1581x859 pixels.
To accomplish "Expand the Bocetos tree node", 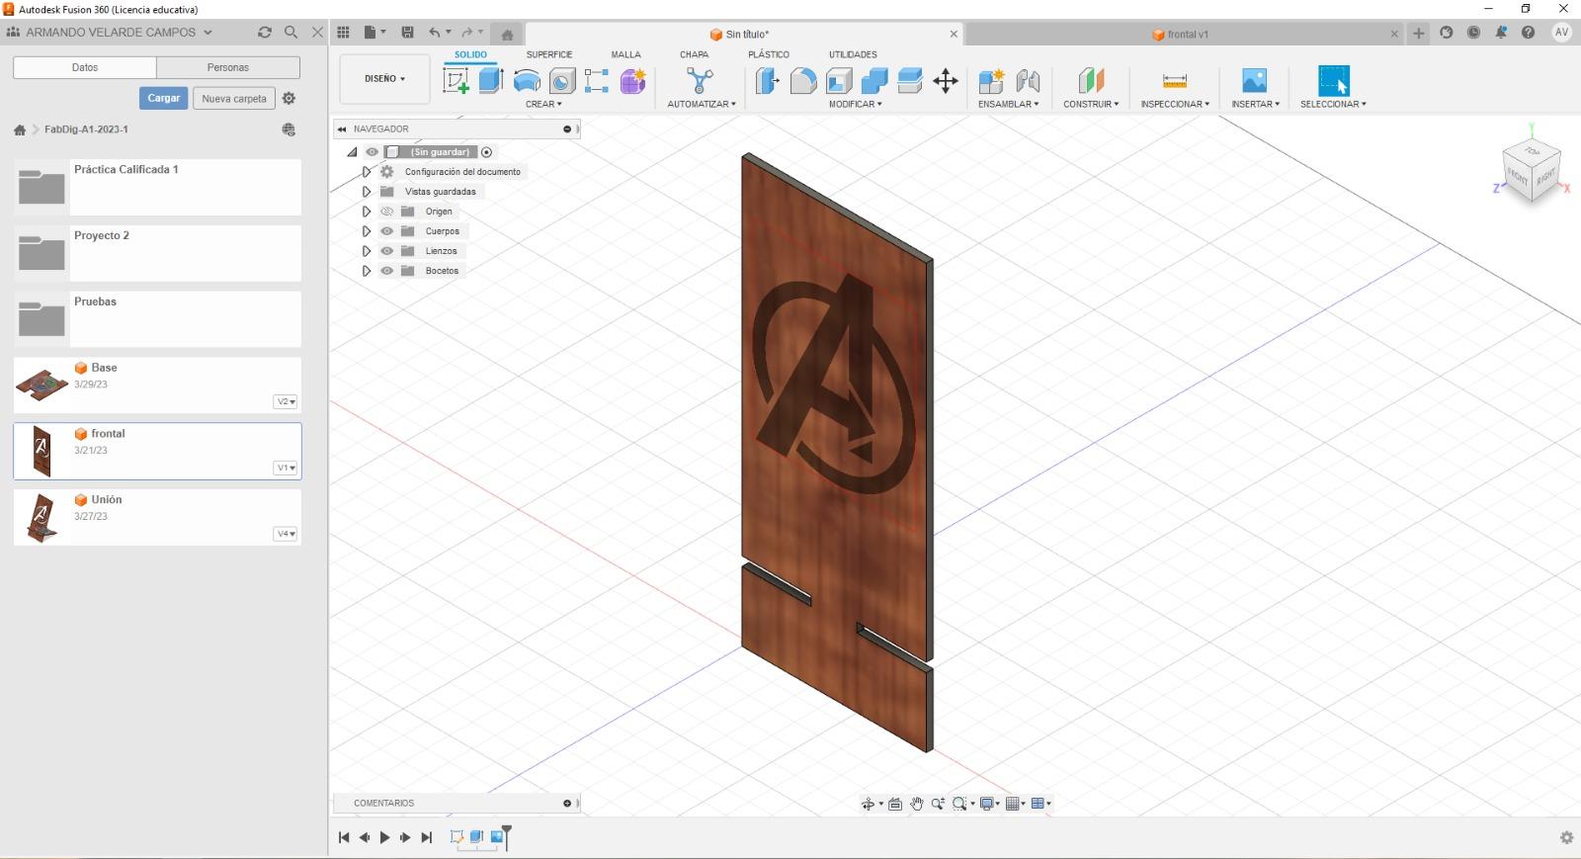I will click(x=367, y=271).
